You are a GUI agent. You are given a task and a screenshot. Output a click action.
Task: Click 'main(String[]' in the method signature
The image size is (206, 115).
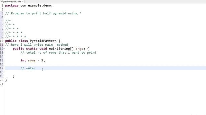[x=61, y=49]
